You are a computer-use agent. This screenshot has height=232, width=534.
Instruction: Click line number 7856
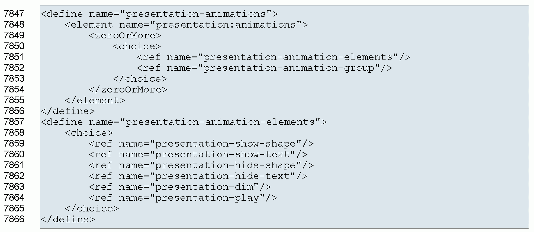(14, 111)
